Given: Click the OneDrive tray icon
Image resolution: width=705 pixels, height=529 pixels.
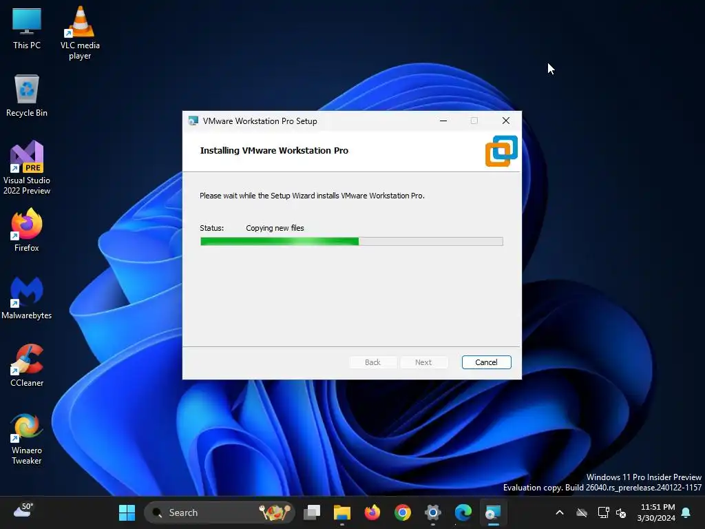Looking at the screenshot, I should tap(582, 512).
